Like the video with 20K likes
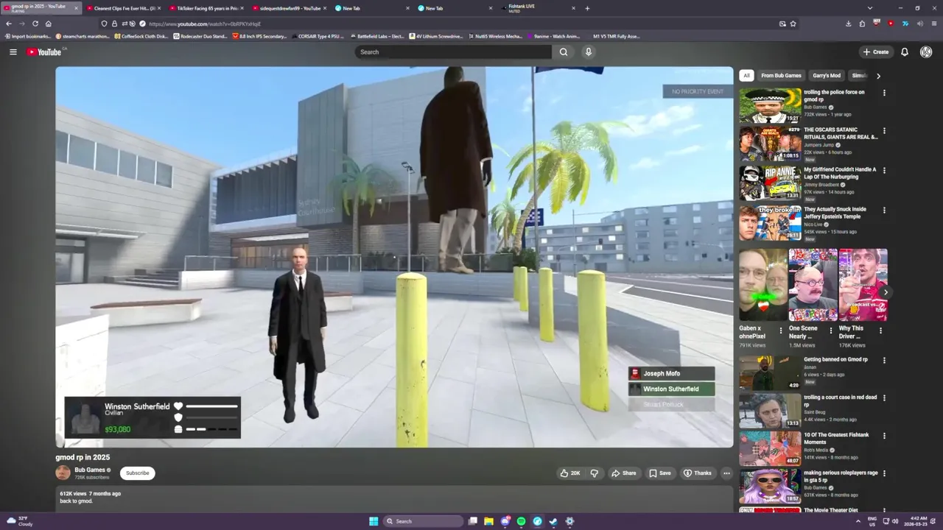Image resolution: width=943 pixels, height=530 pixels. pos(569,473)
